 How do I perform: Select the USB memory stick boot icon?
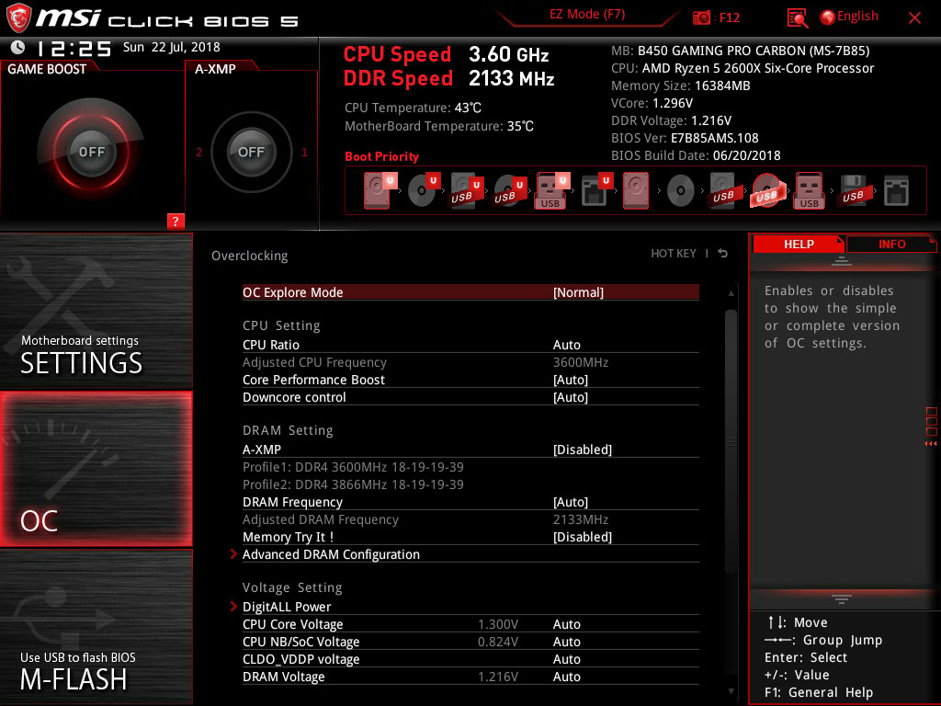[807, 190]
